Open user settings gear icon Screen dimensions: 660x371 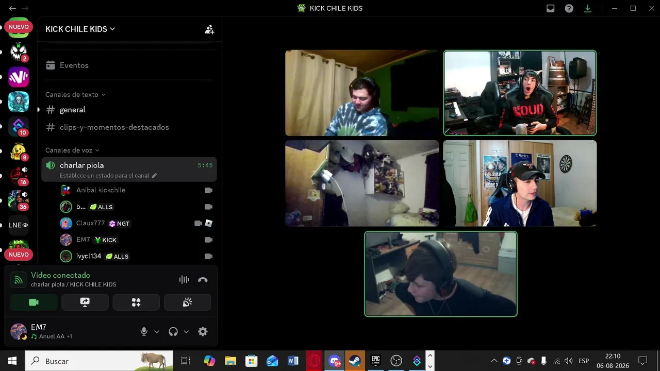coord(203,332)
